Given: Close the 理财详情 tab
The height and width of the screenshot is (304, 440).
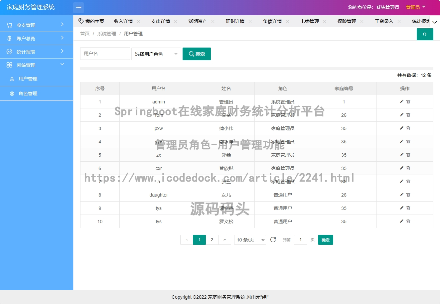Looking at the screenshot, I should [250, 21].
